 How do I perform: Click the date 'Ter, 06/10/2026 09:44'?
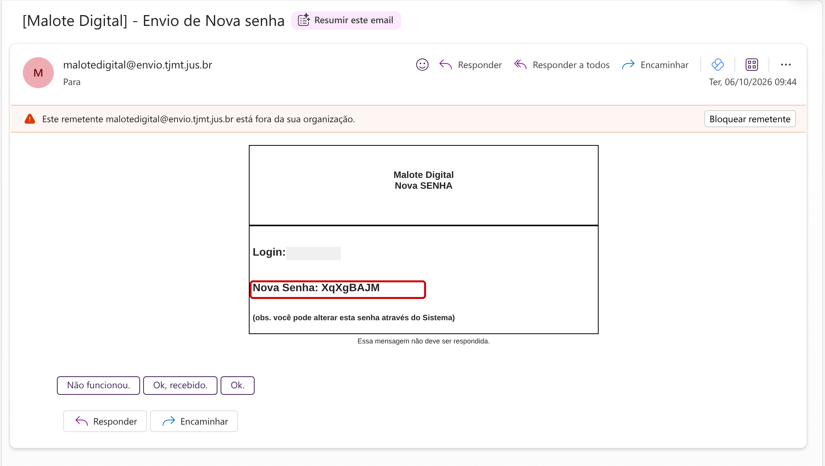coord(753,82)
